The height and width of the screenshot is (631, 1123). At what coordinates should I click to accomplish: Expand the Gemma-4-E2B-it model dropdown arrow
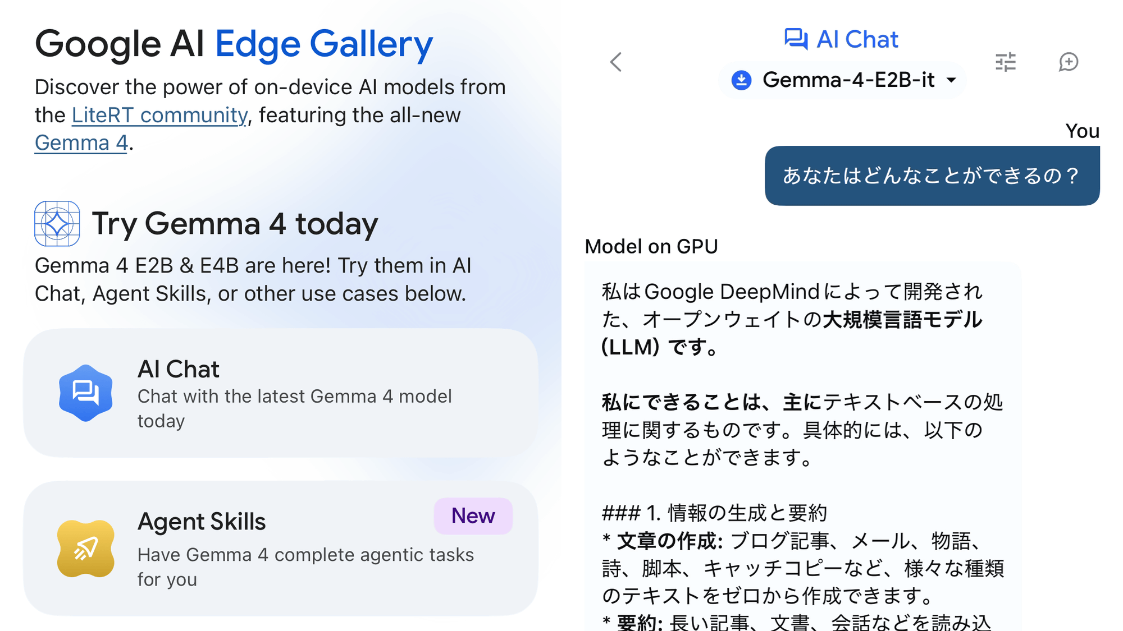pyautogui.click(x=951, y=80)
